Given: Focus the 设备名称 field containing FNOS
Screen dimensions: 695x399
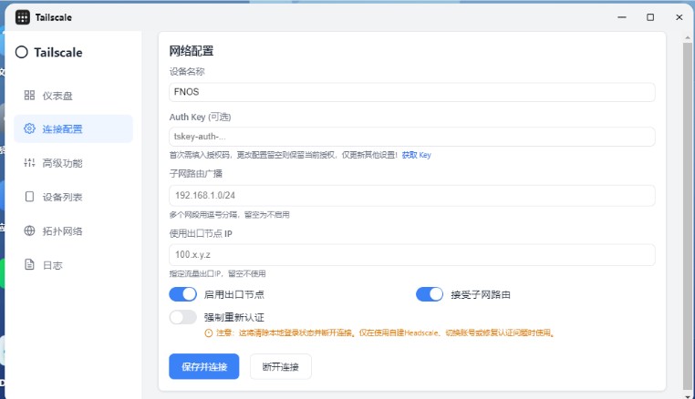Looking at the screenshot, I should tap(411, 92).
